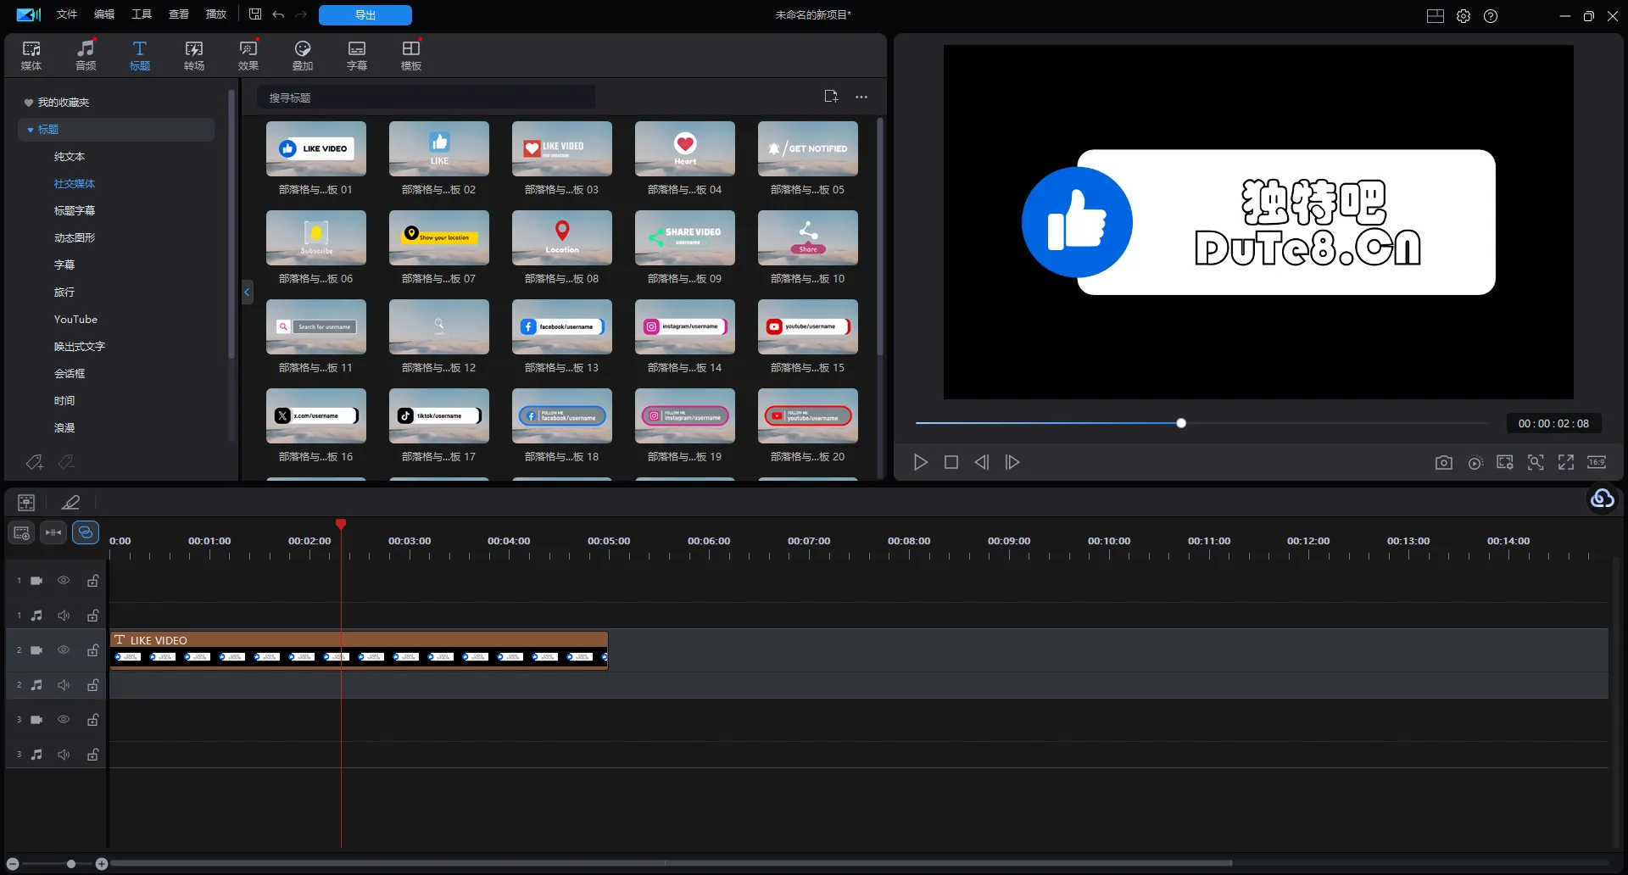Open the 查看 menu
Screen dimensions: 1628x875
click(179, 14)
